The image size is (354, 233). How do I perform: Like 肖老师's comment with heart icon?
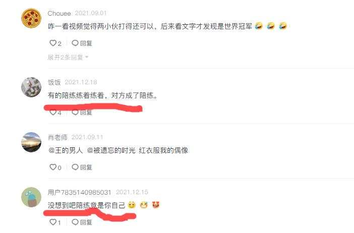tap(52, 167)
